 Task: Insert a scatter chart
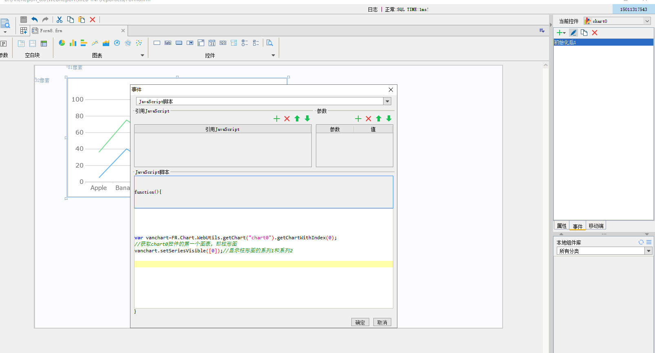[139, 43]
